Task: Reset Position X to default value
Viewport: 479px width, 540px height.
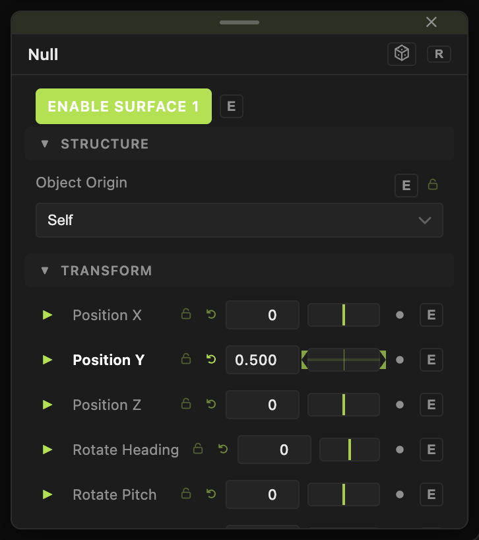Action: point(211,314)
